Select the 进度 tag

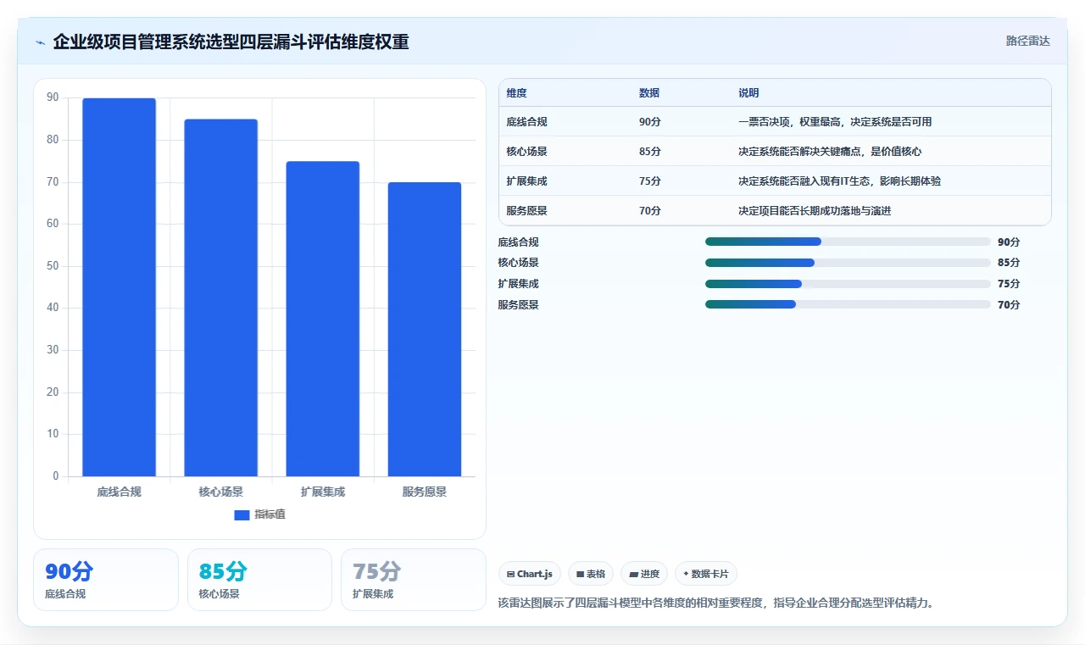[644, 574]
